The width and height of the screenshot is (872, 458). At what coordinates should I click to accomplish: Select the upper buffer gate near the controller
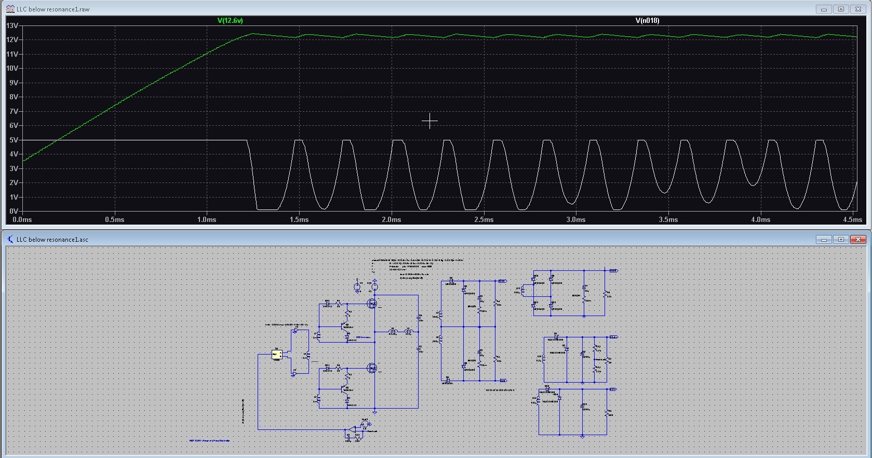point(296,331)
